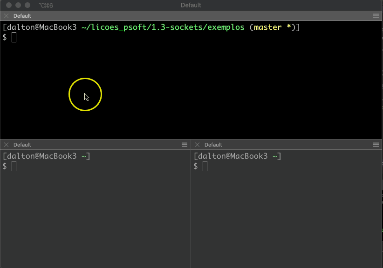Close the bottom-right terminal pane
383x268 pixels.
[197, 145]
